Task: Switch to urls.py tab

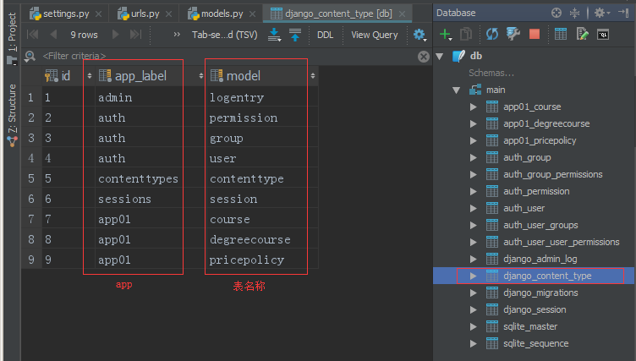Action: 145,14
